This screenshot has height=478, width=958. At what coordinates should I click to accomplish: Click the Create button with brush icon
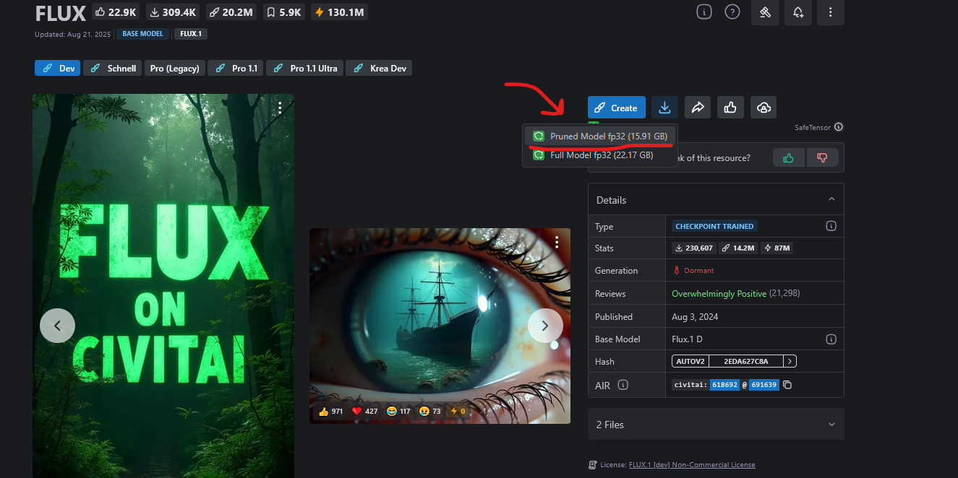[x=615, y=108]
